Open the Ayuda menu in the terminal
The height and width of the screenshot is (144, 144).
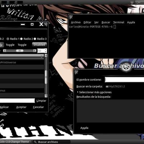click(x=131, y=22)
